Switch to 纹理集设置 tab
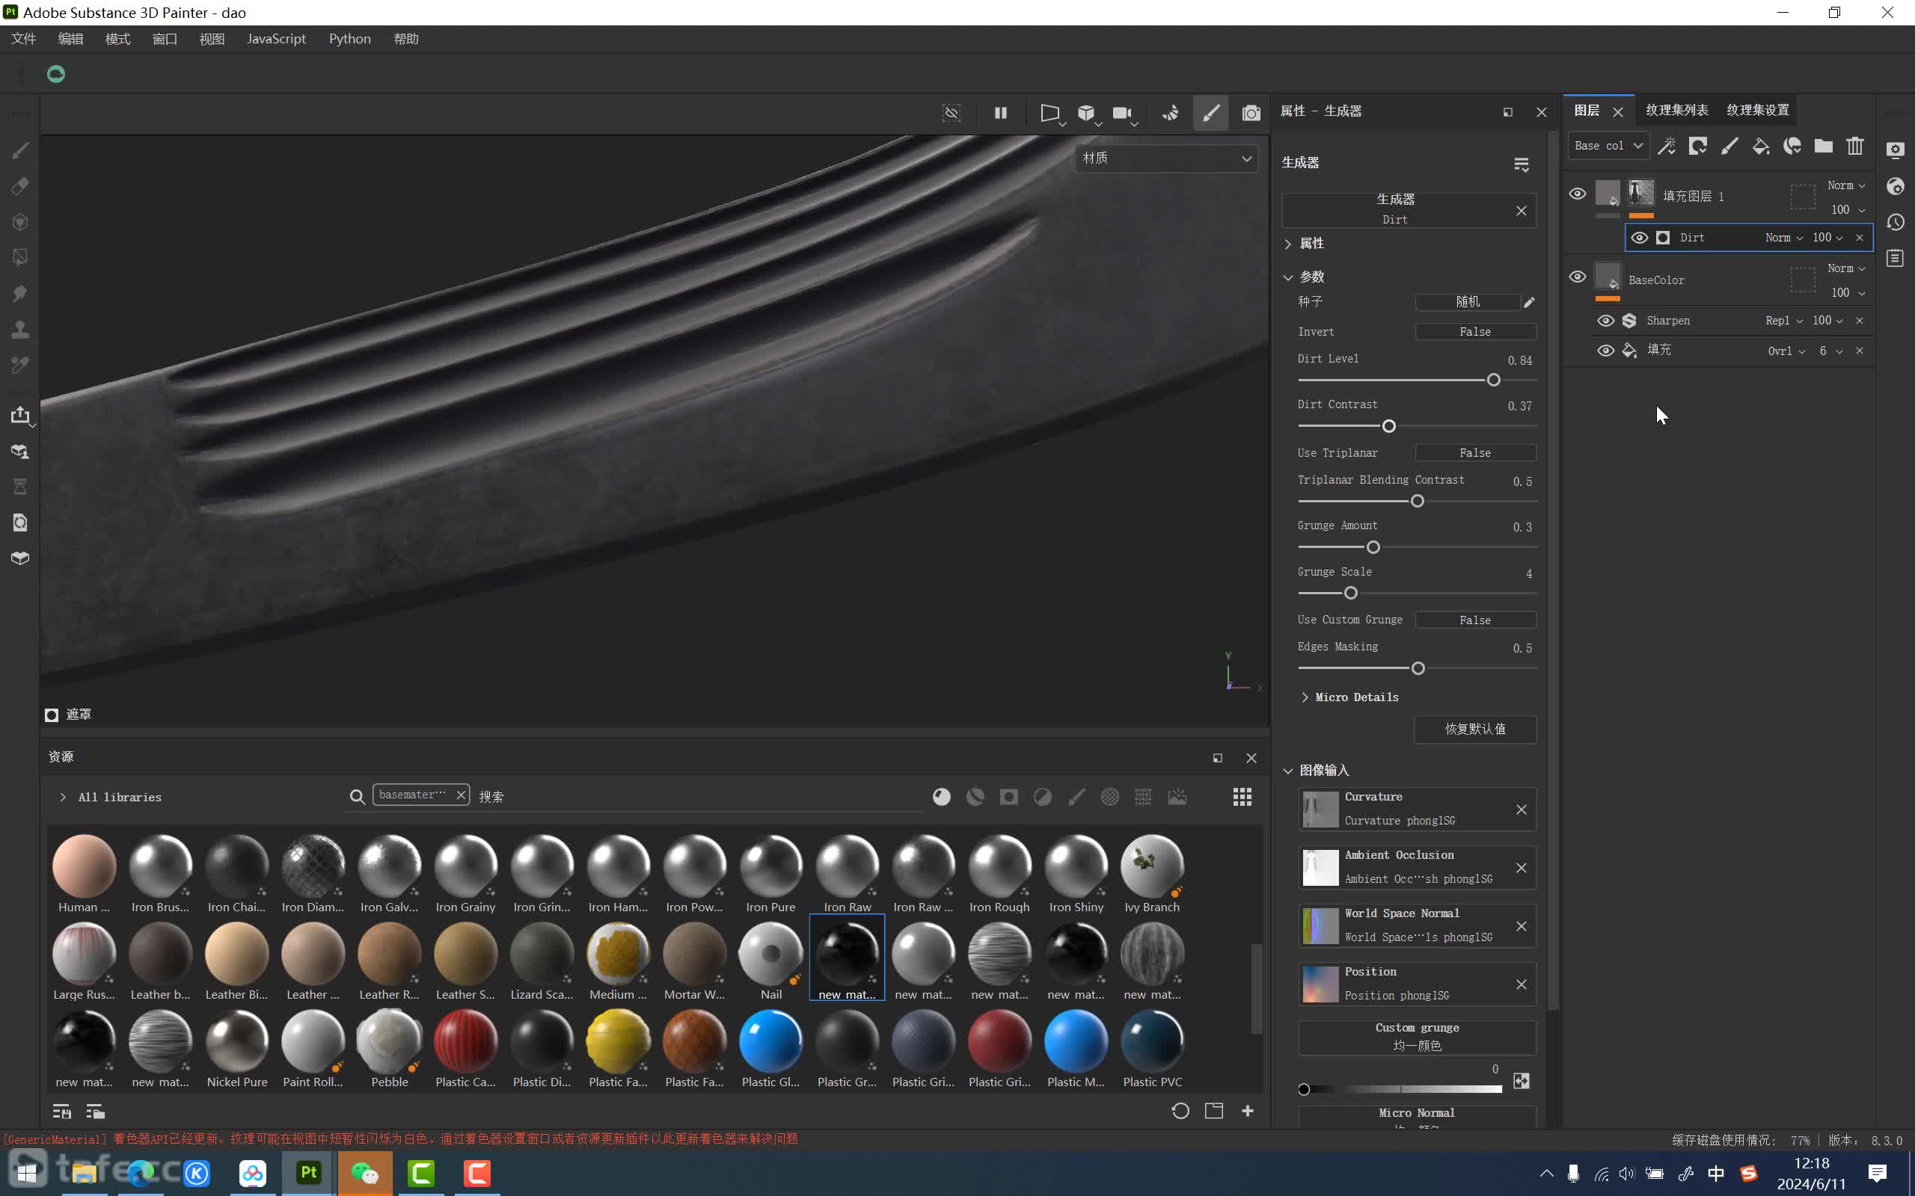The height and width of the screenshot is (1196, 1915). click(1757, 110)
